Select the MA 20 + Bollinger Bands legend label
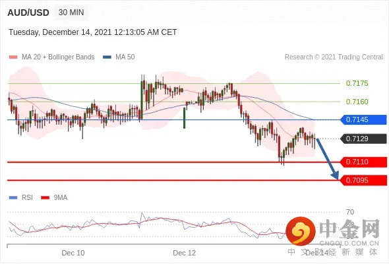This screenshot has width=389, height=264. tap(58, 57)
